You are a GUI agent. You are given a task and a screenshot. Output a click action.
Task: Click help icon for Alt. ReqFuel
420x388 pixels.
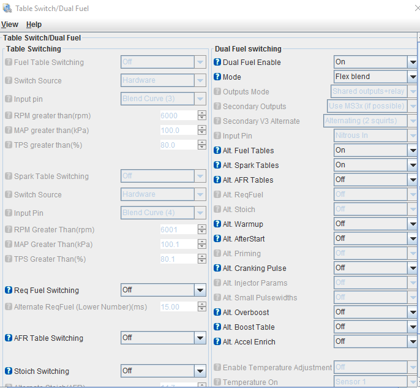coord(217,194)
